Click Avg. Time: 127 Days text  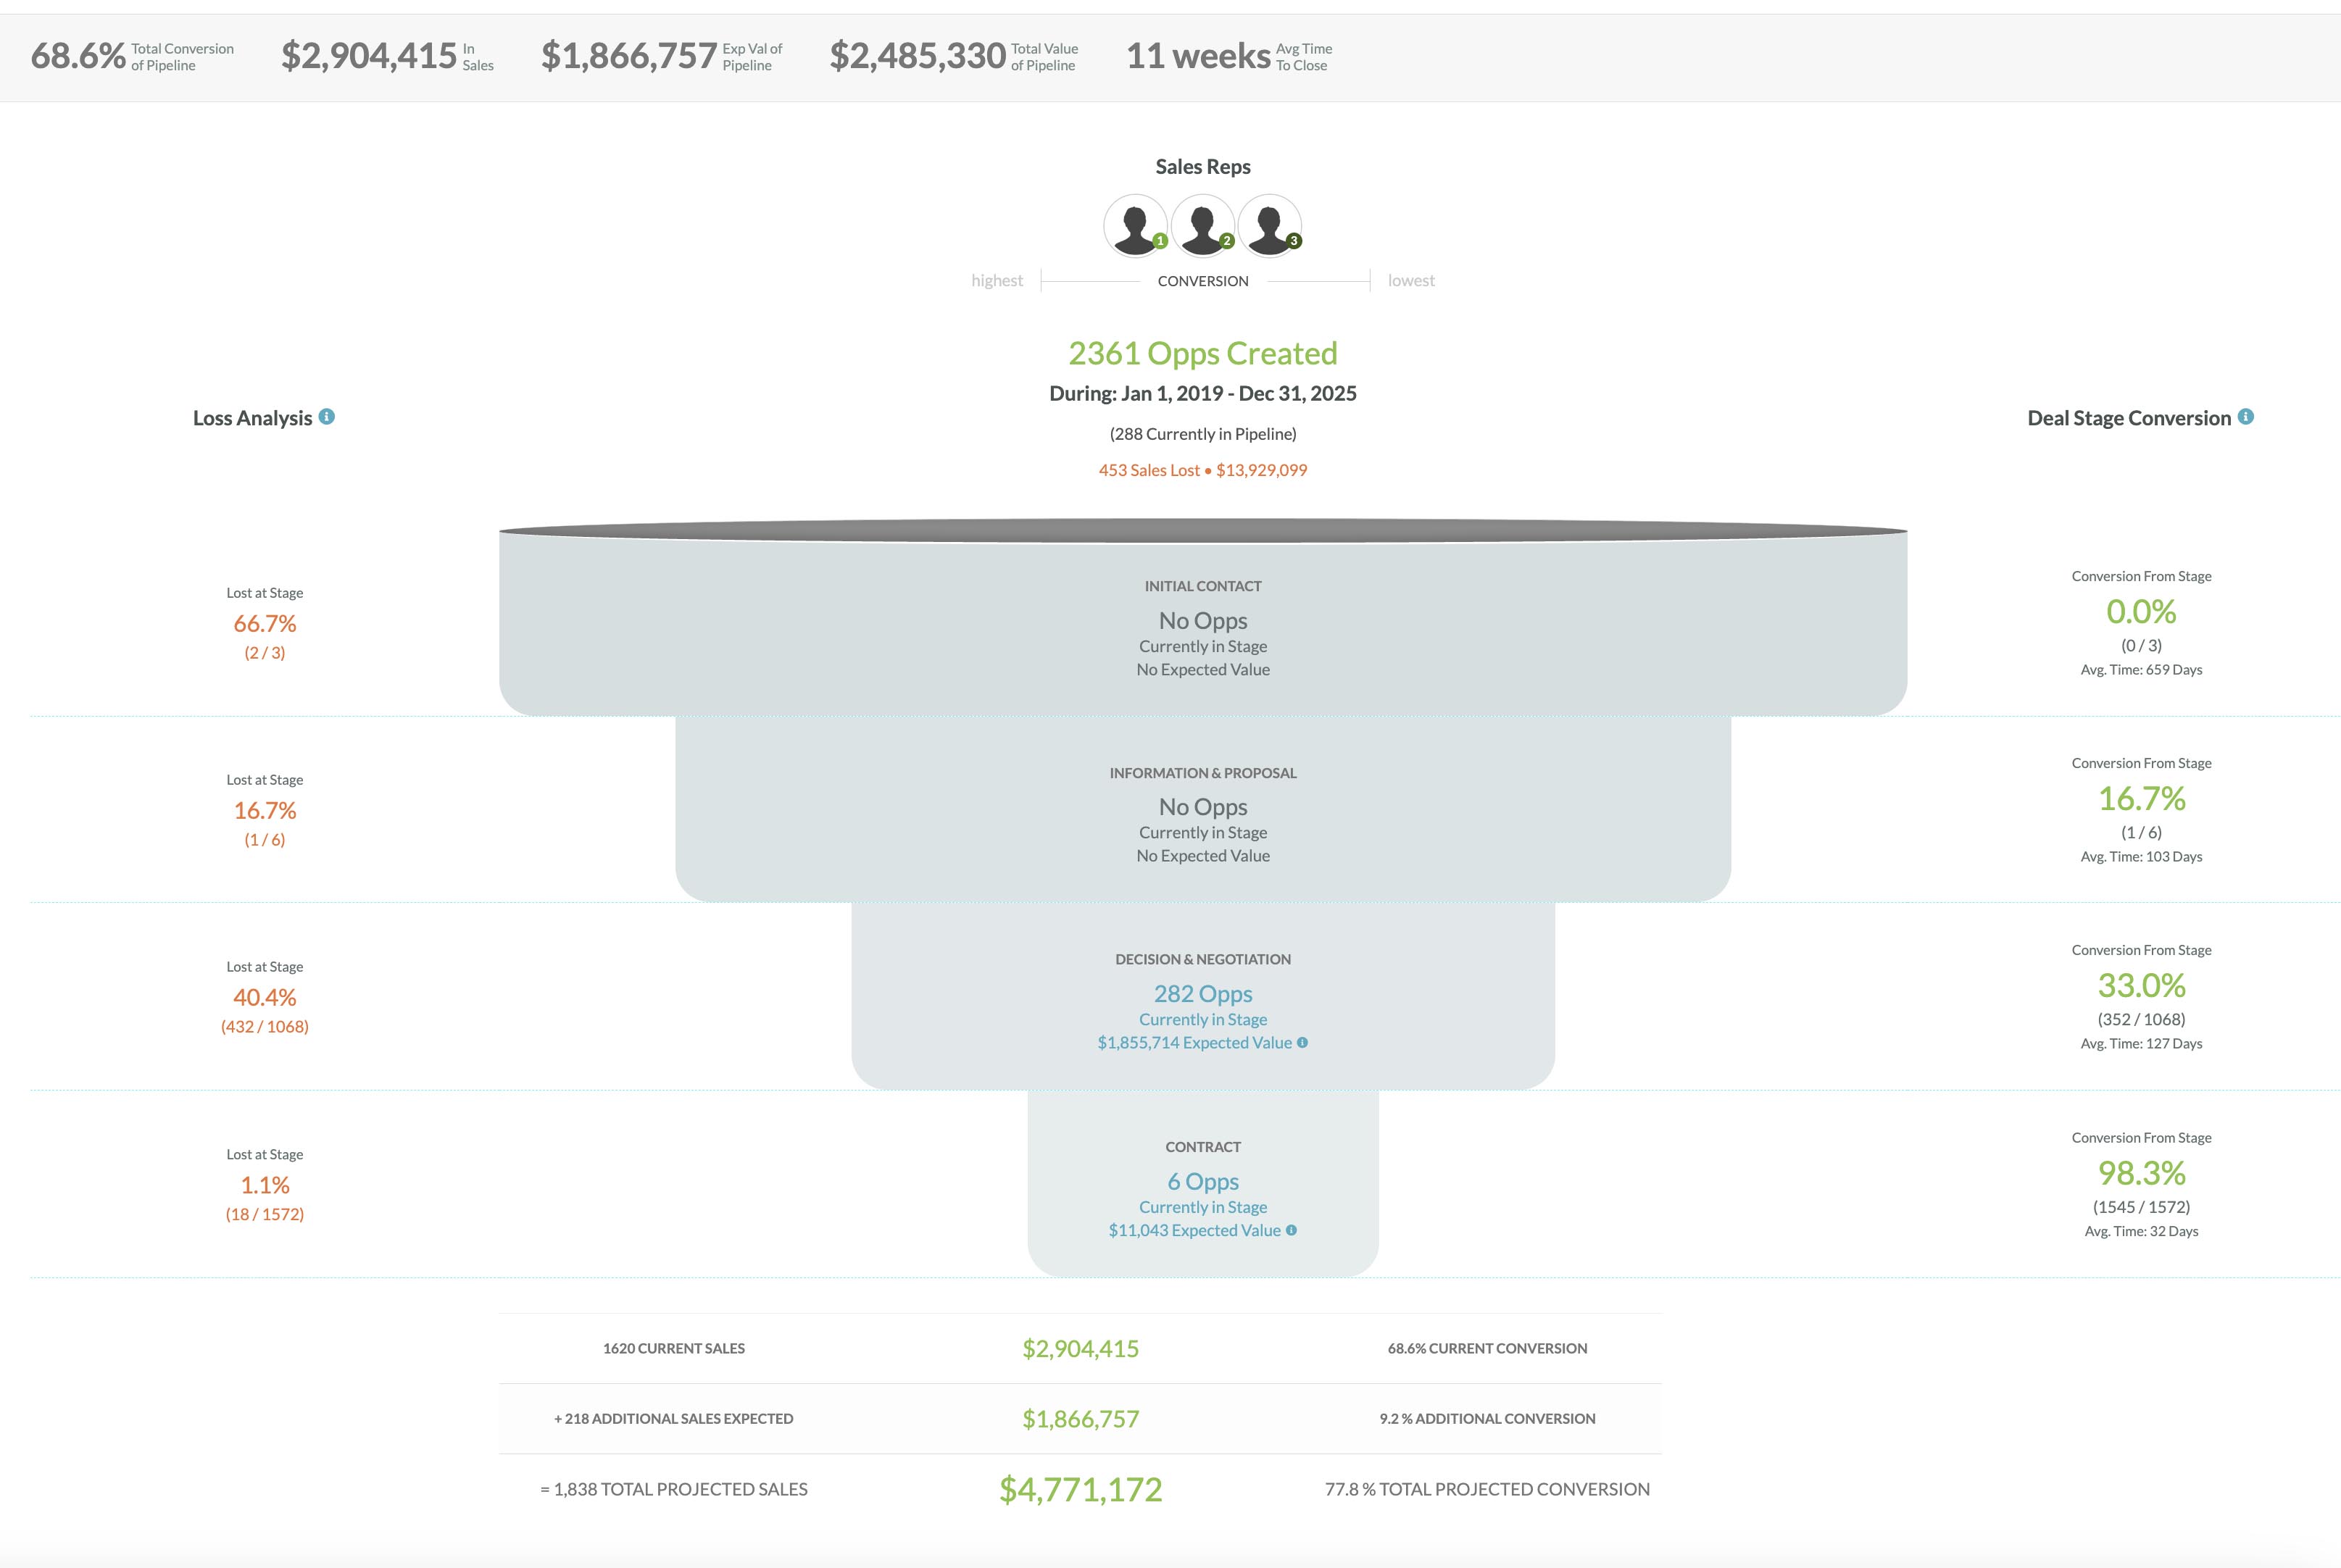[x=2141, y=1043]
